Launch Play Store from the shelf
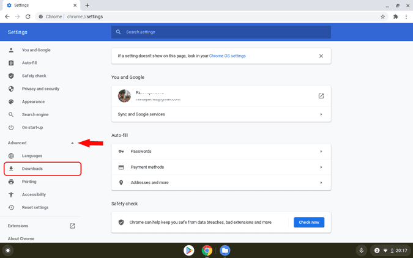 click(x=189, y=251)
